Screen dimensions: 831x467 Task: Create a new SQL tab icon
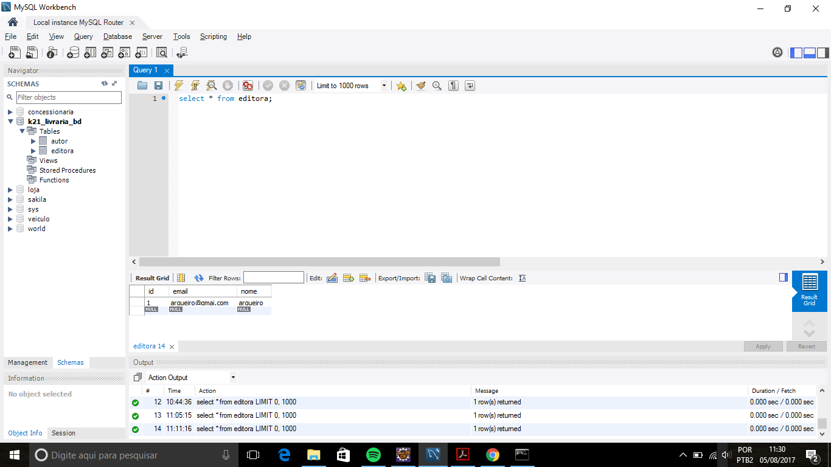(15, 52)
